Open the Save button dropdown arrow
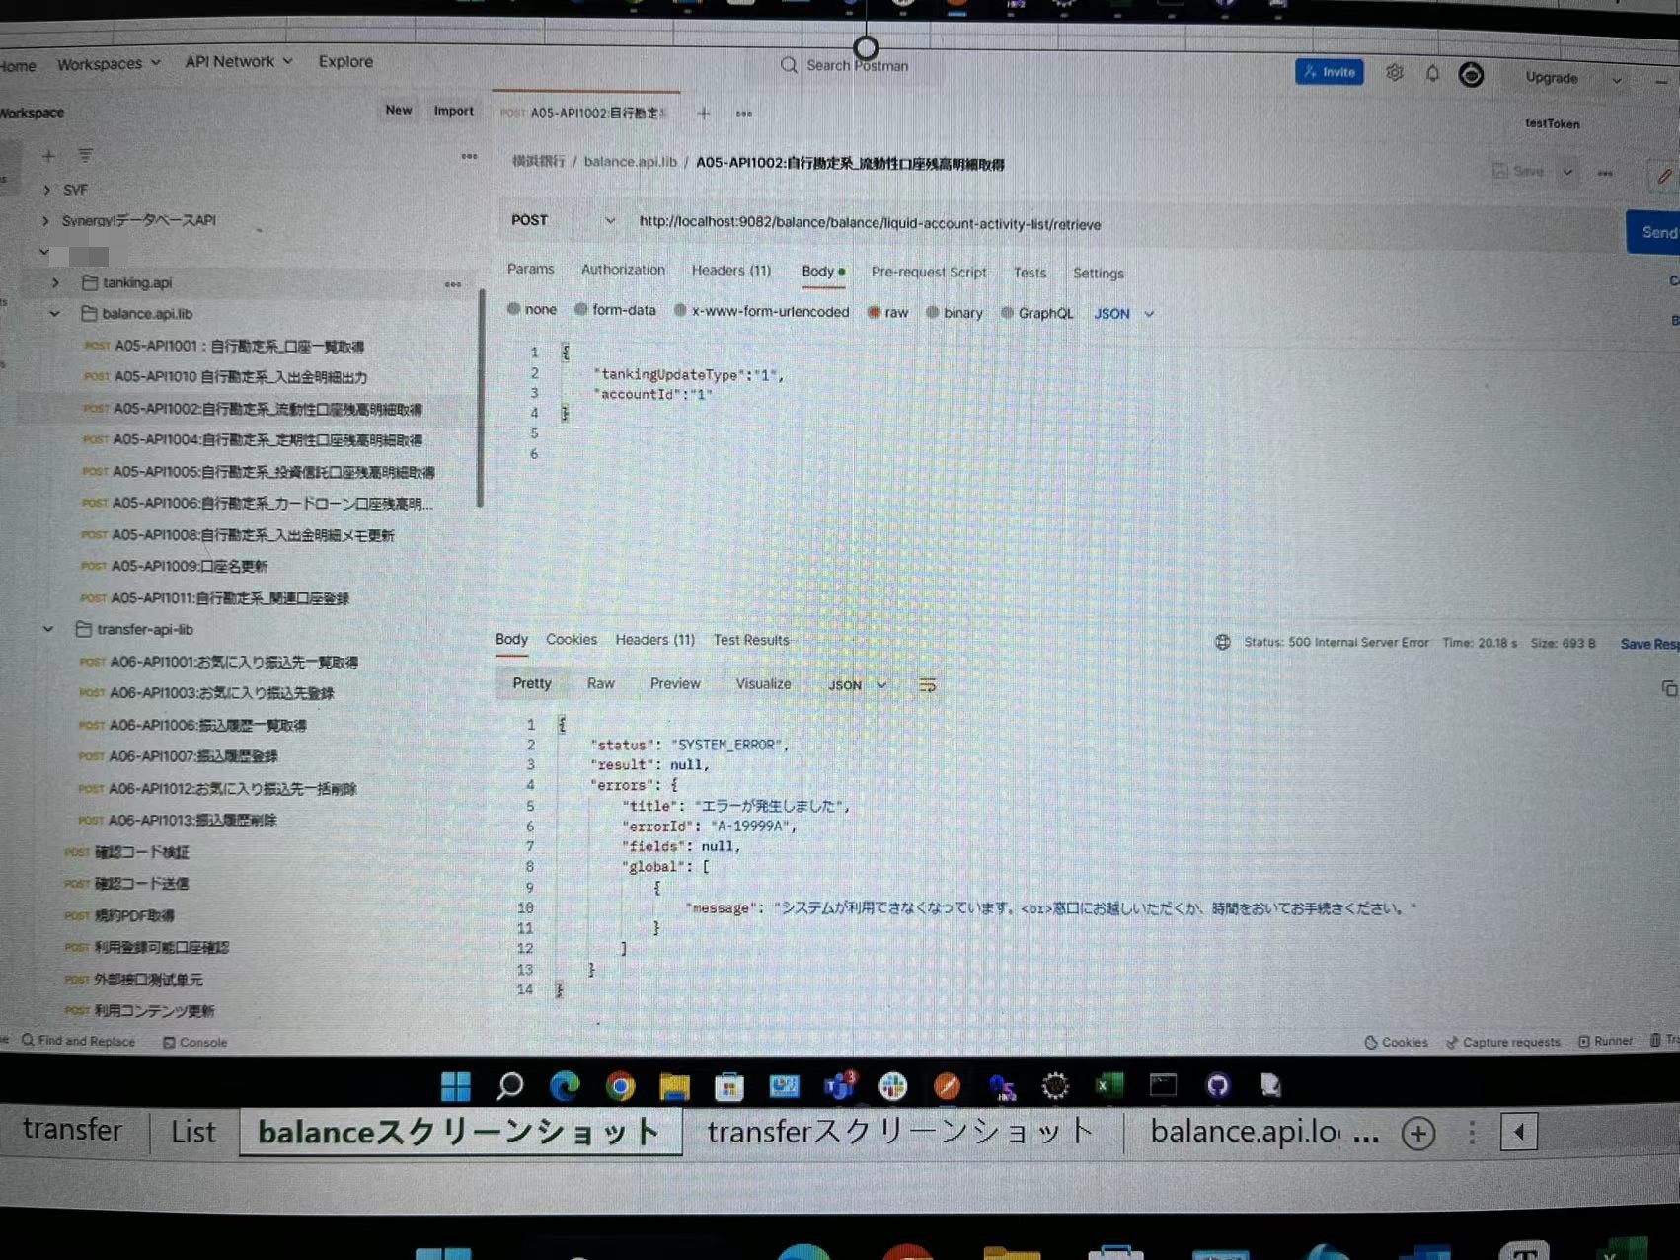Screen dimensions: 1680x1260 (1567, 172)
